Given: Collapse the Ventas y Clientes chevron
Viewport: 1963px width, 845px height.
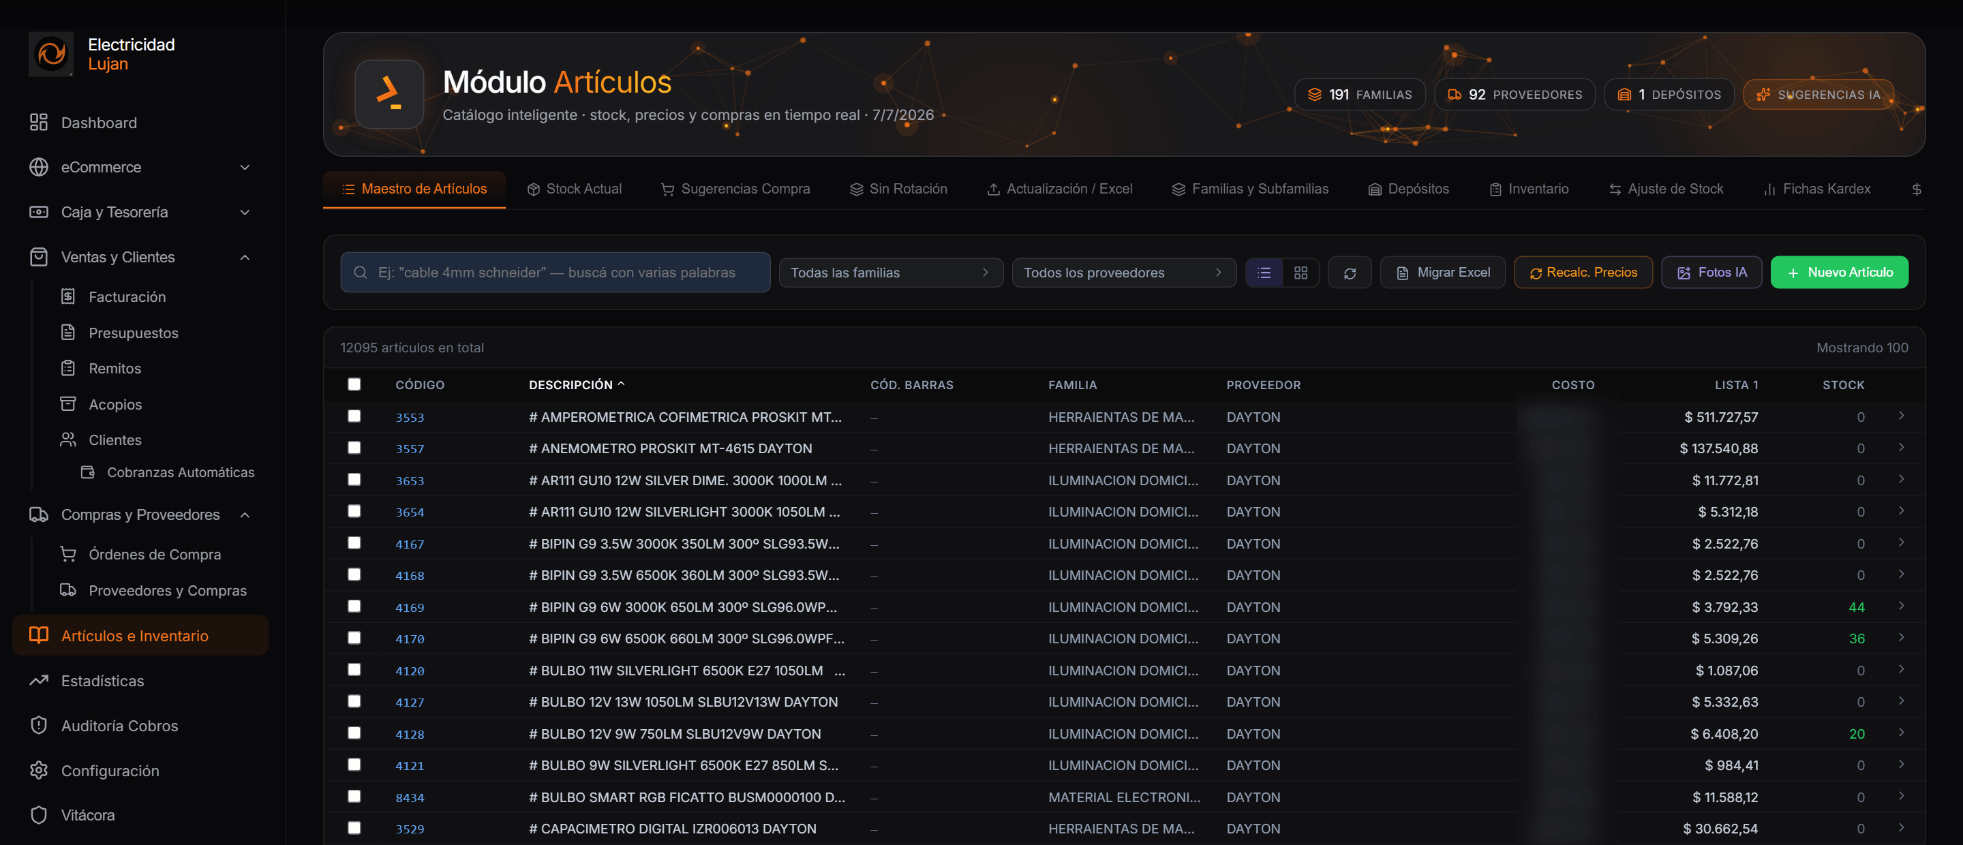Looking at the screenshot, I should point(245,257).
